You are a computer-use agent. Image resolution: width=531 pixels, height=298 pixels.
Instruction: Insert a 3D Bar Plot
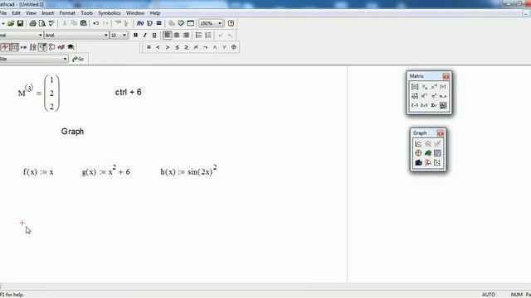(418, 162)
